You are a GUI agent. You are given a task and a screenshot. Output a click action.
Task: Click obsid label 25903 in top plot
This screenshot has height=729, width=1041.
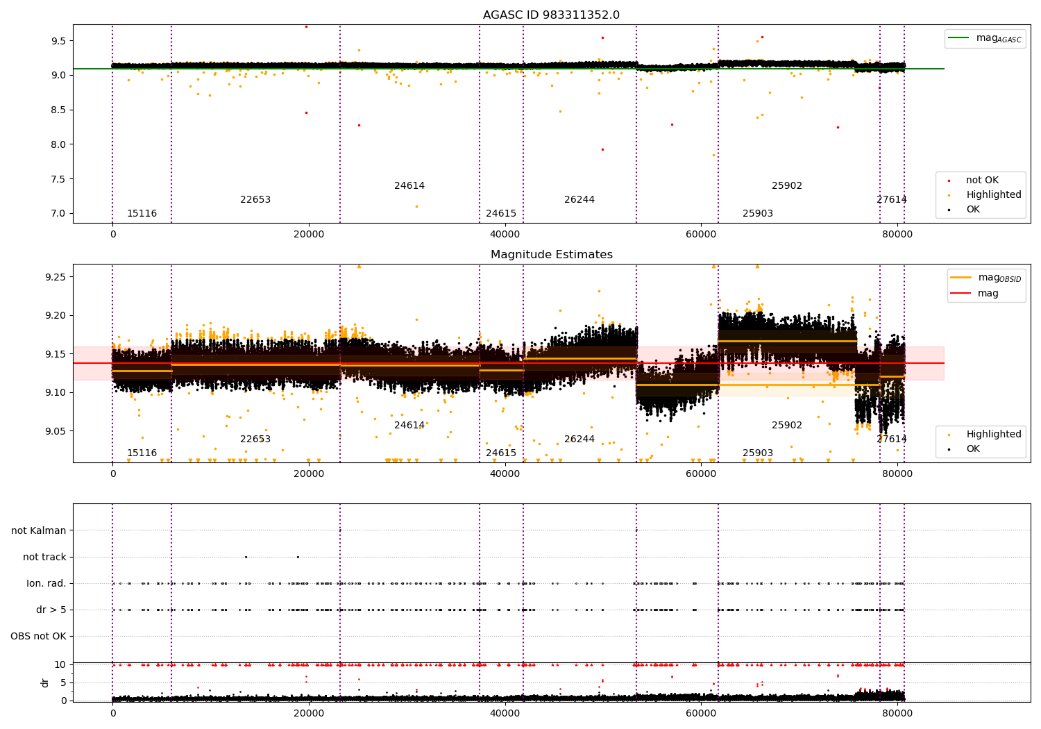[x=758, y=214]
